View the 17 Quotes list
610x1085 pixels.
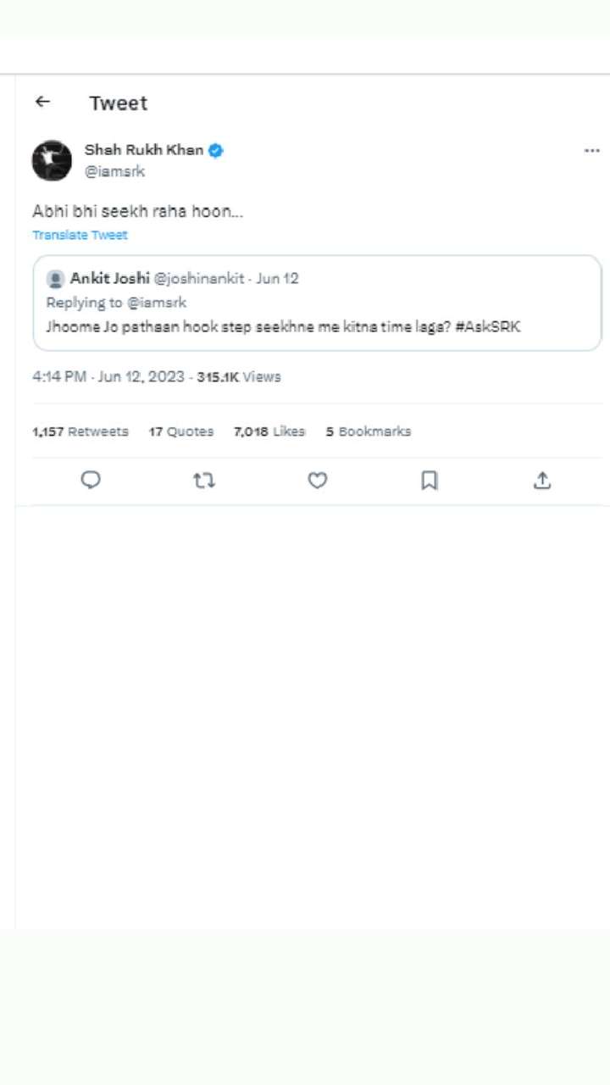point(181,431)
